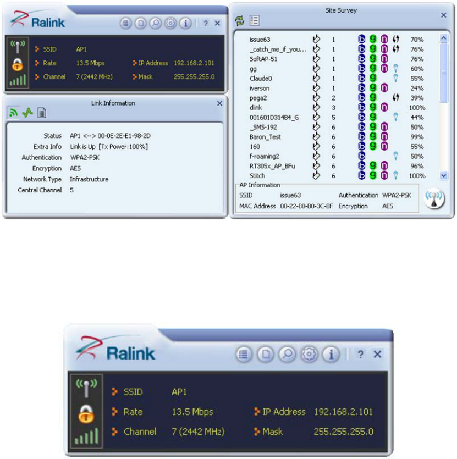The image size is (457, 459).
Task: Click magnifier Link Information icon in larger Ralink panel
Action: pyautogui.click(x=288, y=355)
